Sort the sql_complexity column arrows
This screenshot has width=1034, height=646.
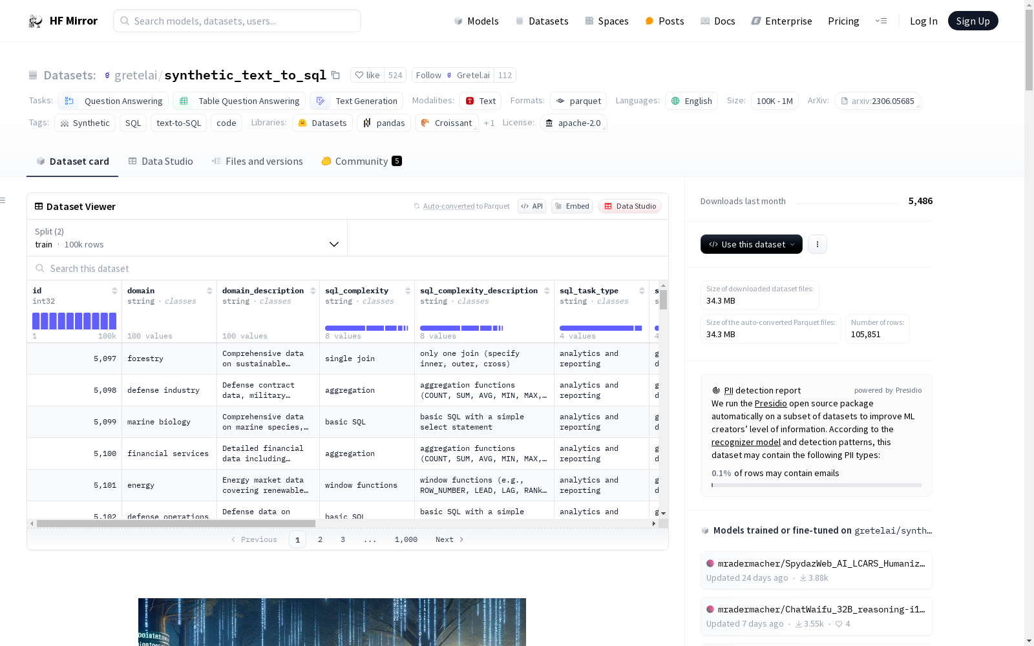click(x=408, y=291)
